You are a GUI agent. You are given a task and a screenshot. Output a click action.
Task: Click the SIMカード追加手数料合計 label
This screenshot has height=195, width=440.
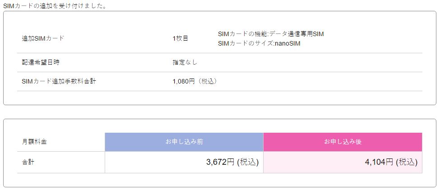point(59,81)
